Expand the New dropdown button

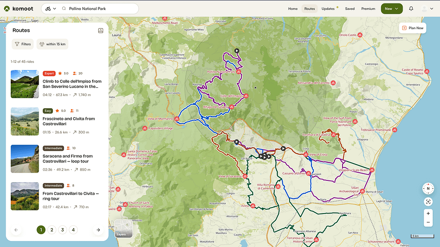pyautogui.click(x=391, y=9)
